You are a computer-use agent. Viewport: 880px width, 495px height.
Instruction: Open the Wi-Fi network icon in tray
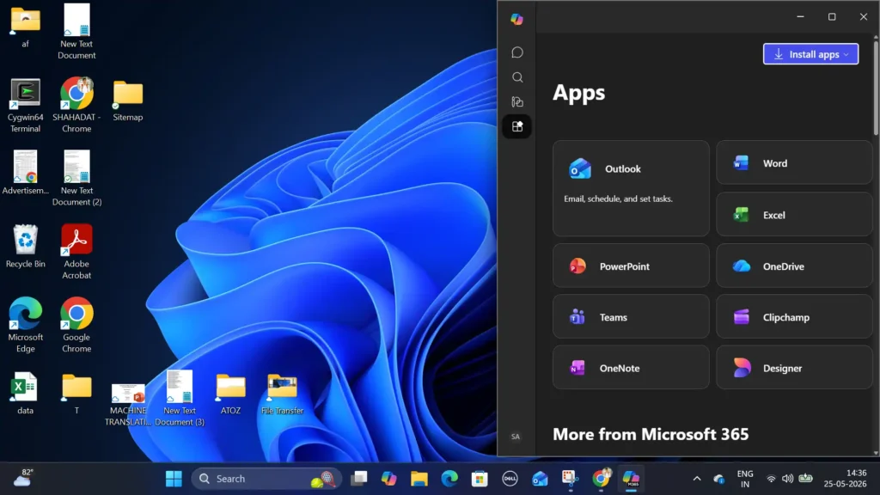pos(771,479)
